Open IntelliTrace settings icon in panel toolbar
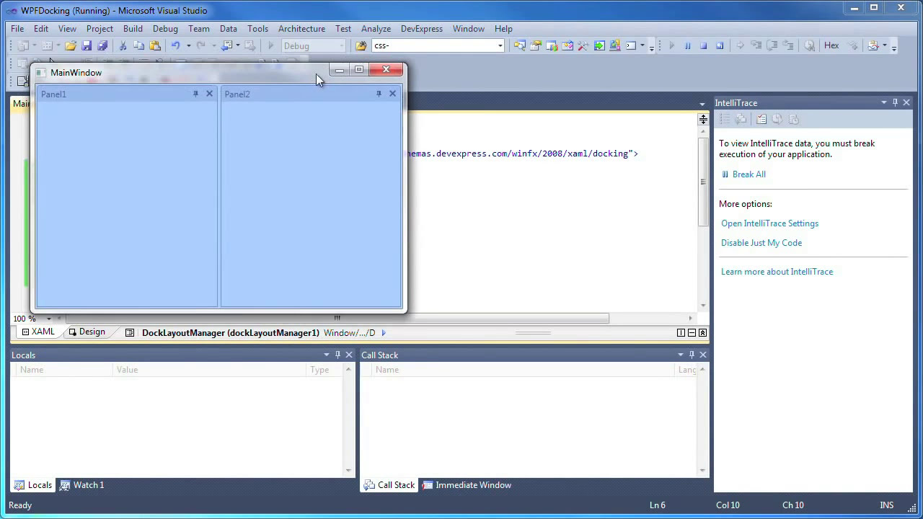Image resolution: width=923 pixels, height=519 pixels. [761, 119]
